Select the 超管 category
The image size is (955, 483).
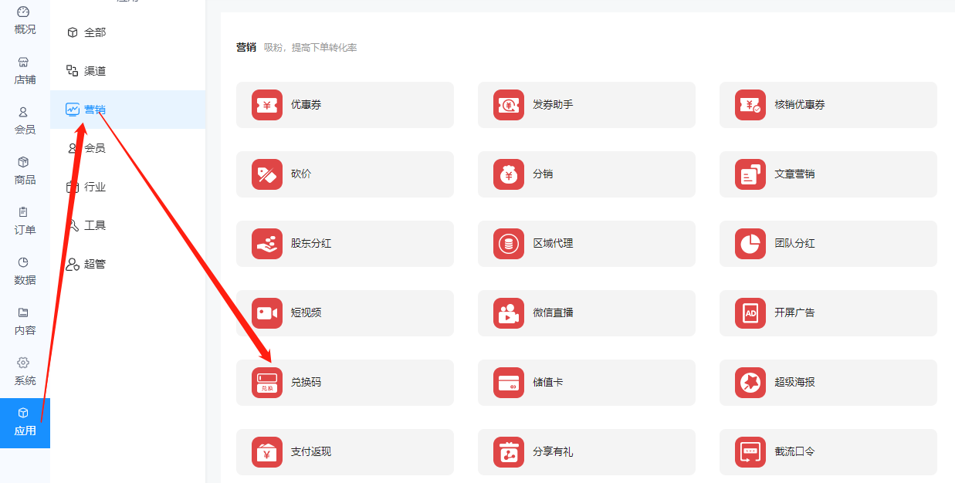[x=128, y=264]
